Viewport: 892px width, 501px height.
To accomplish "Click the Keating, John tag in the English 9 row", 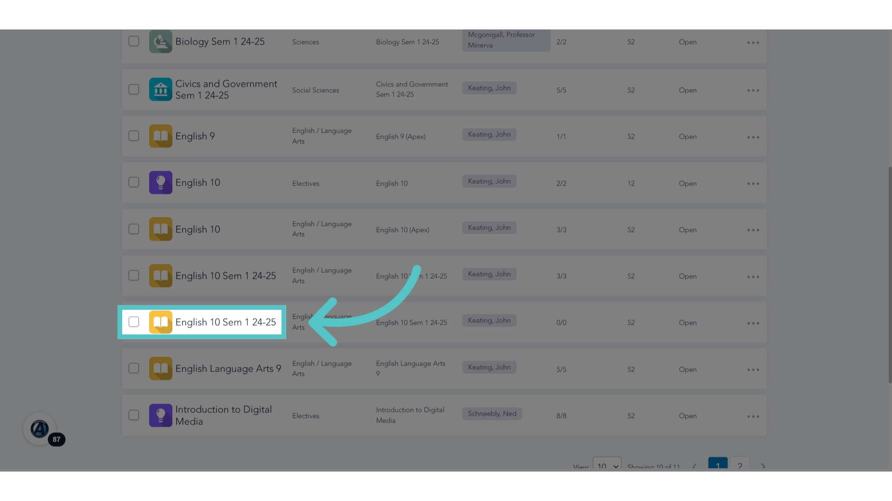I will (x=489, y=135).
